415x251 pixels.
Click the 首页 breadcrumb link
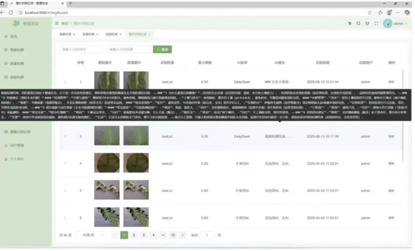[65, 24]
